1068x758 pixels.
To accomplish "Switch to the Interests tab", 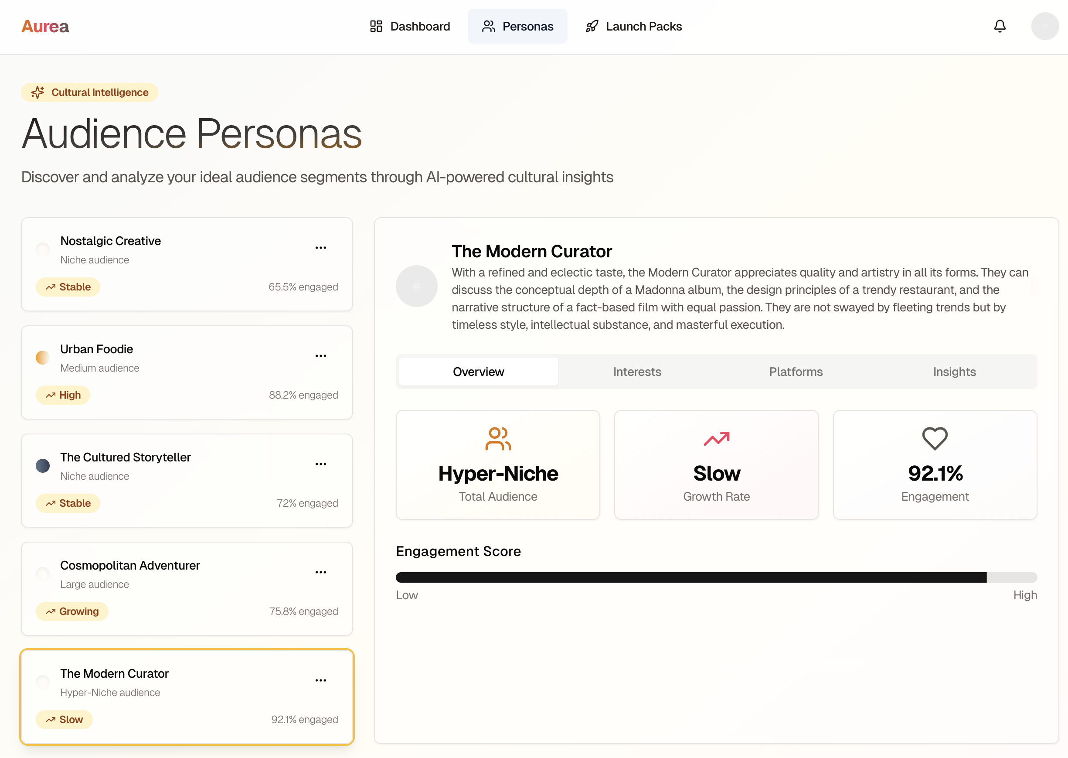I will [x=636, y=372].
